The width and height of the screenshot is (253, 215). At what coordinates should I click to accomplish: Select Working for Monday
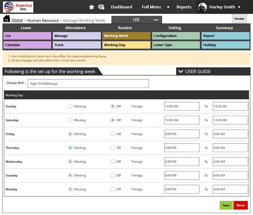(x=70, y=189)
